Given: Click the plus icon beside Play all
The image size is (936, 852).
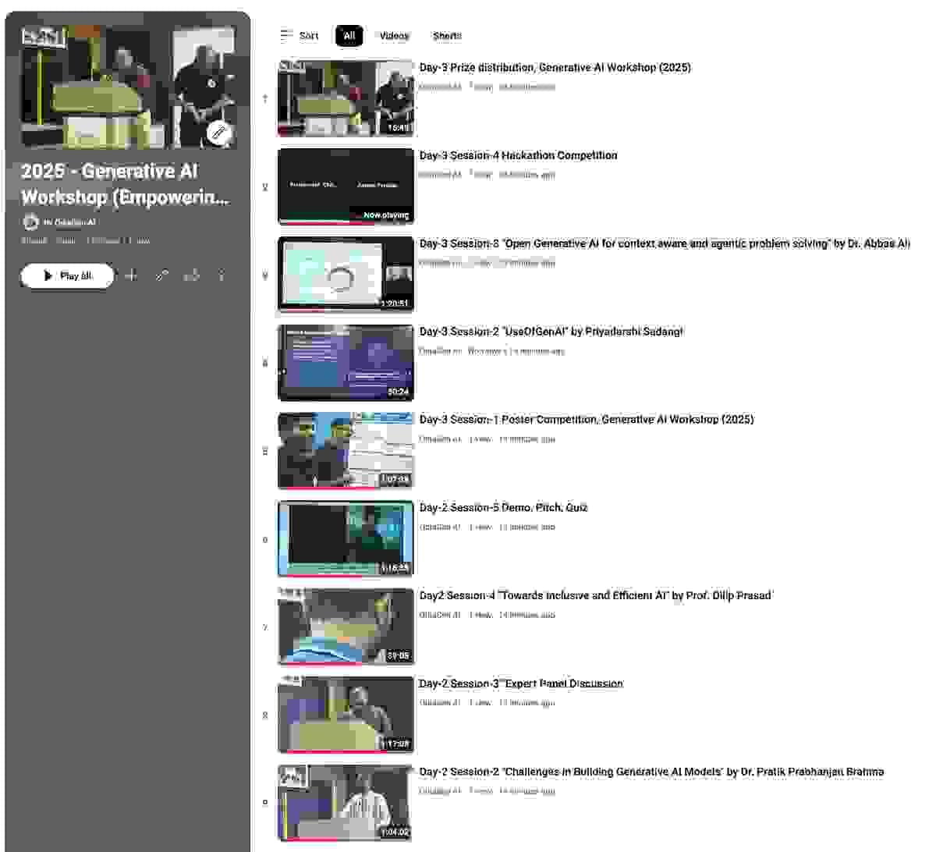Looking at the screenshot, I should click(131, 275).
